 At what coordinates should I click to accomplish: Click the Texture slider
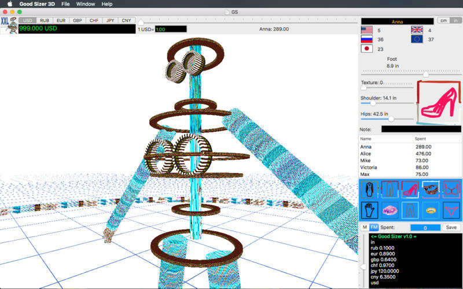pos(387,87)
